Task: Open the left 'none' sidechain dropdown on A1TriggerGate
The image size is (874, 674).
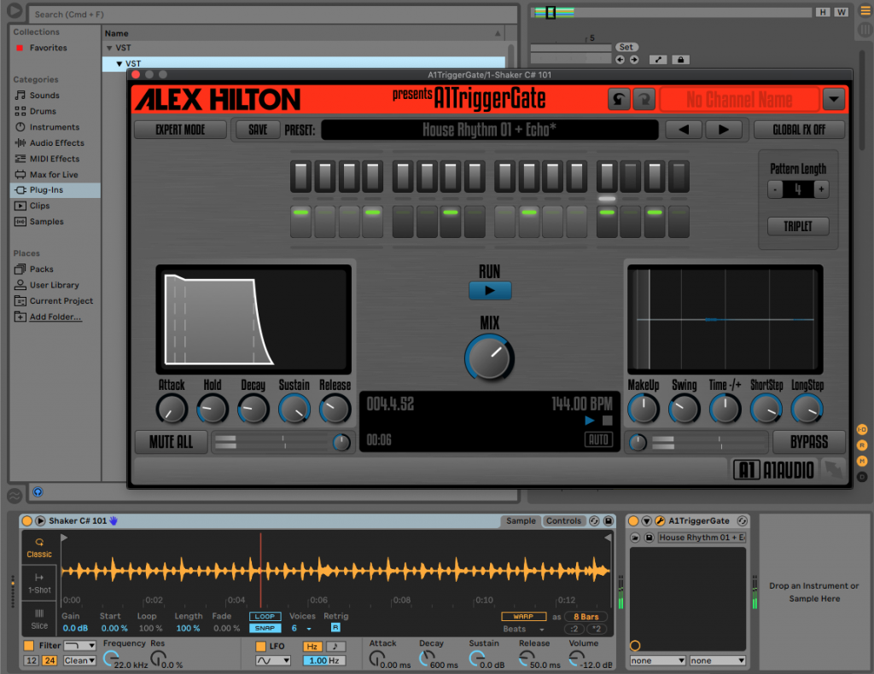Action: tap(657, 659)
